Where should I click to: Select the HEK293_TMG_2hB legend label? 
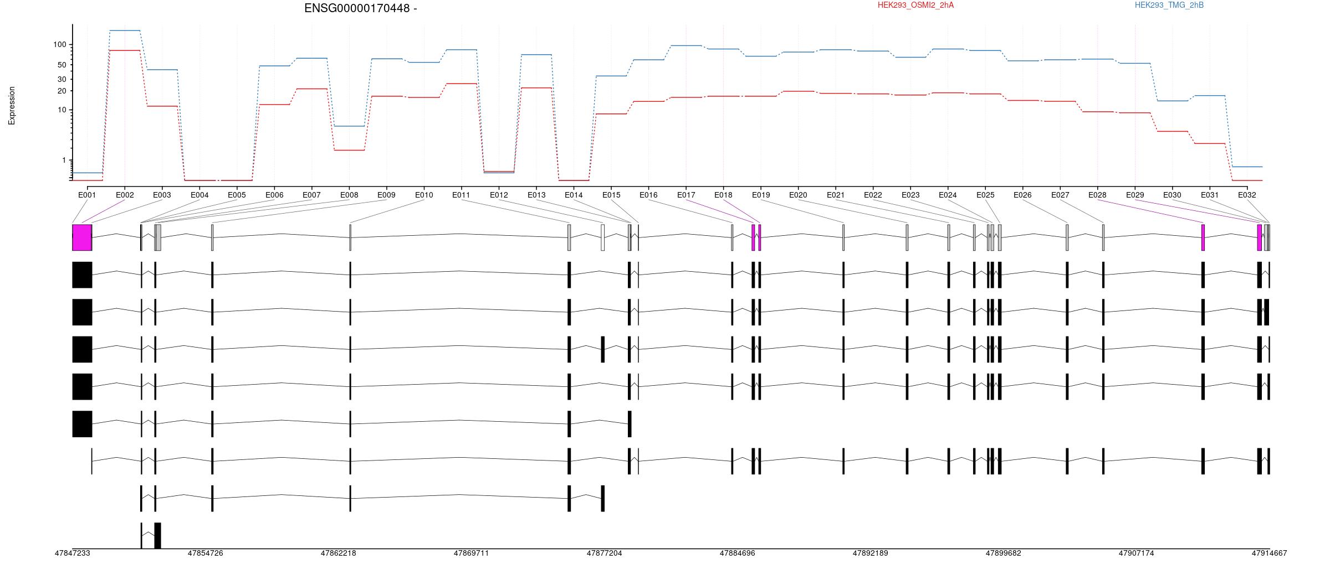[x=1169, y=5]
